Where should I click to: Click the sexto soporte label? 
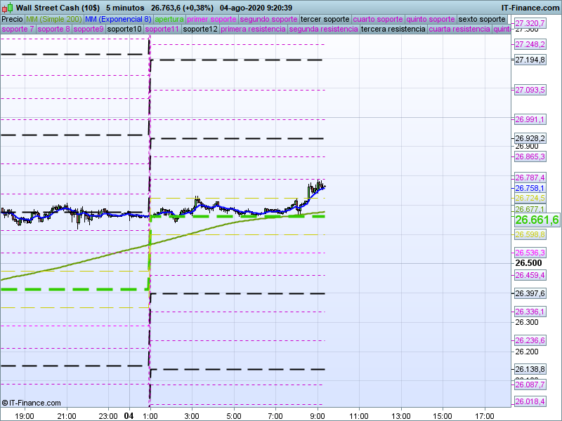point(481,19)
